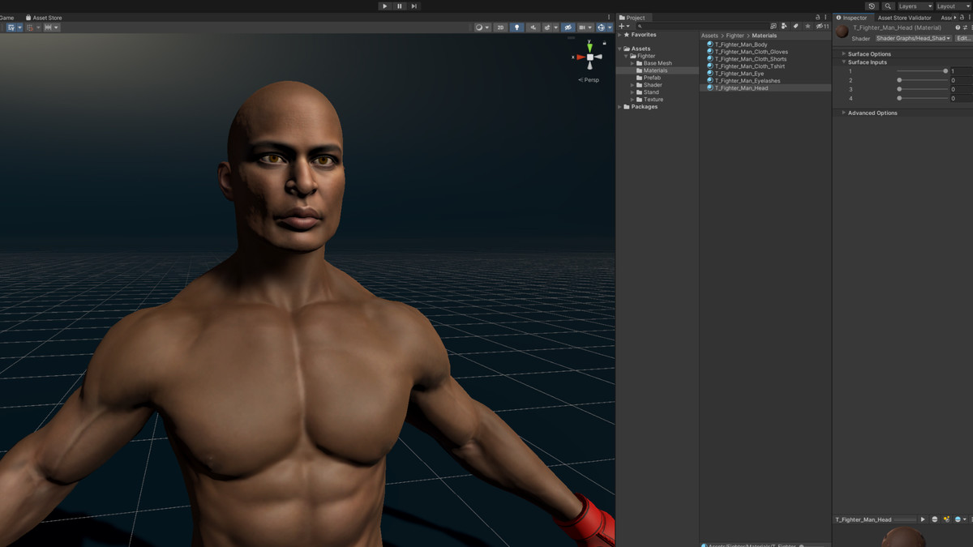Toggle the Gizmos button in Scene view
The width and height of the screenshot is (973, 547).
(x=601, y=28)
